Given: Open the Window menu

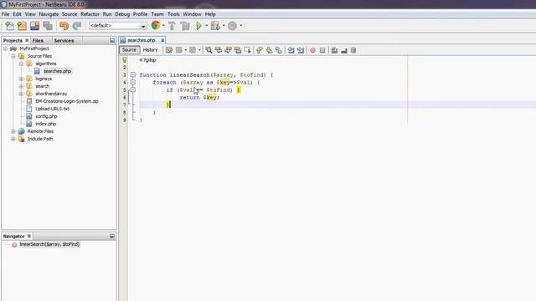Looking at the screenshot, I should click(192, 14).
